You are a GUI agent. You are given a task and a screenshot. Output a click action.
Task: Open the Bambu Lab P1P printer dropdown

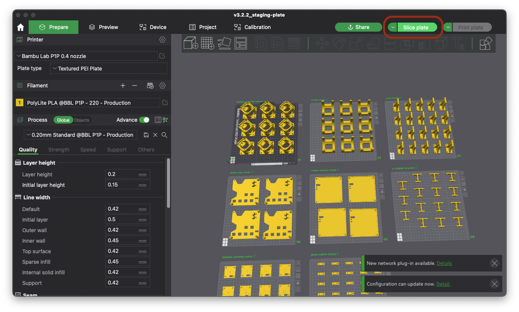(86, 56)
